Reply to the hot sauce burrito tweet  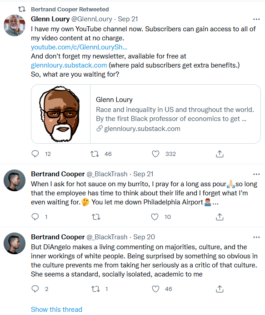pyautogui.click(x=35, y=217)
